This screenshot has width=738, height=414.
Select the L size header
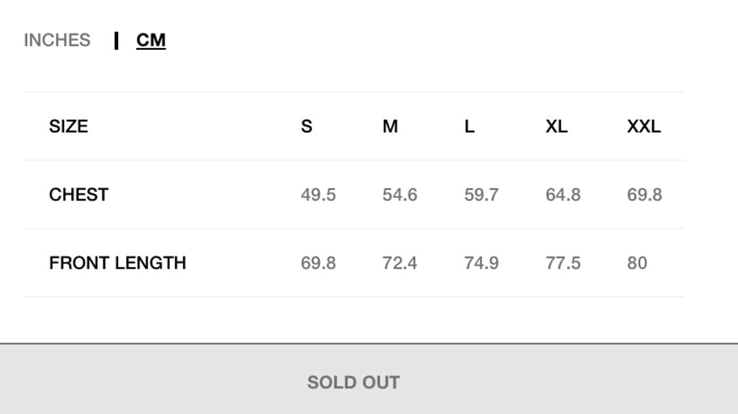(x=469, y=126)
